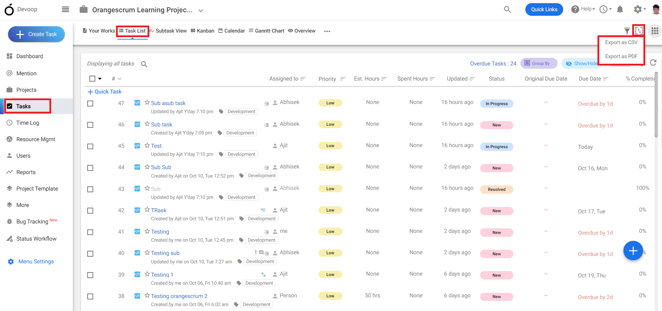Screen dimensions: 662x311
Task: Open Est. Hours column sort menu
Action: tap(384, 79)
